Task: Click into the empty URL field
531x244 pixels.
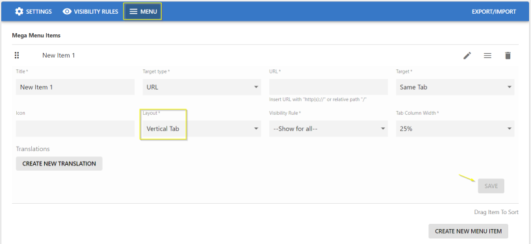Action: point(328,87)
